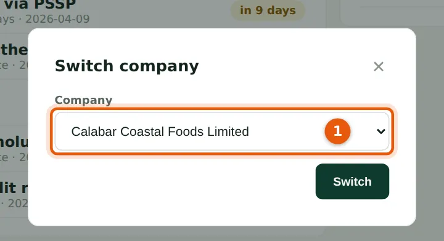This screenshot has height=241, width=444.
Task: Click the date line under the 'nolu' item
Action: pos(14,157)
